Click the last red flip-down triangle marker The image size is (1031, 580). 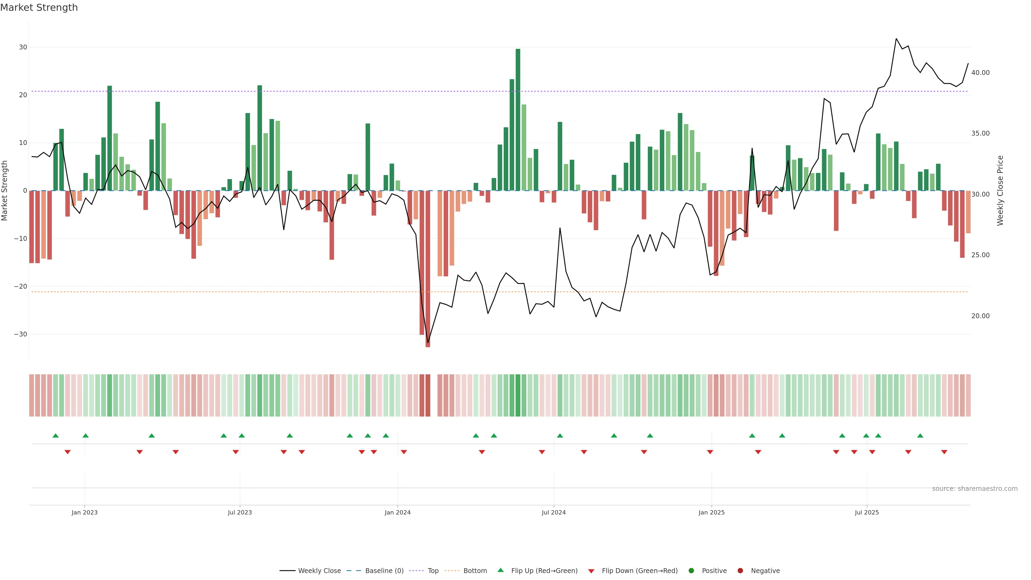pyautogui.click(x=944, y=452)
